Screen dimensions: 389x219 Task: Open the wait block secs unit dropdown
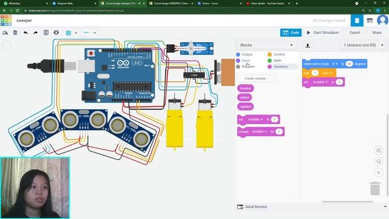click(x=327, y=73)
